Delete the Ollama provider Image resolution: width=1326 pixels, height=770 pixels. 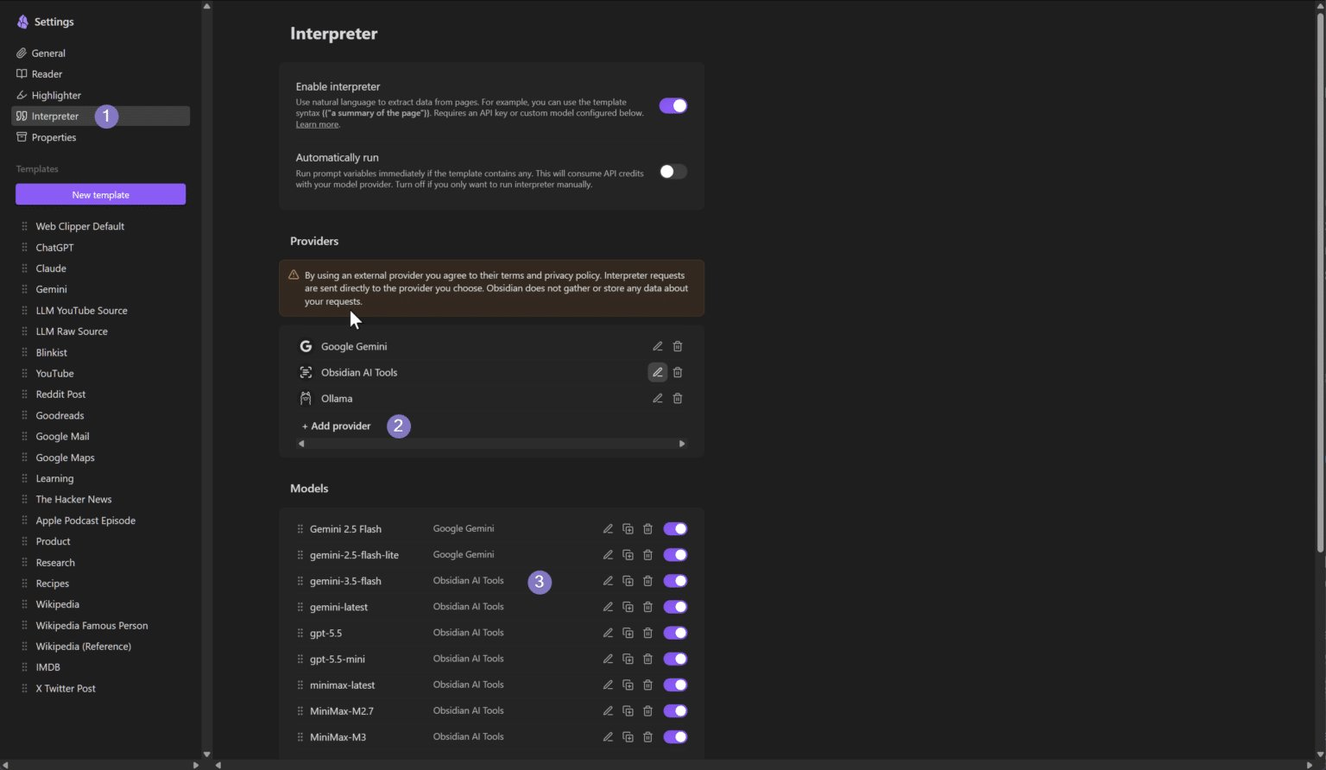[678, 398]
